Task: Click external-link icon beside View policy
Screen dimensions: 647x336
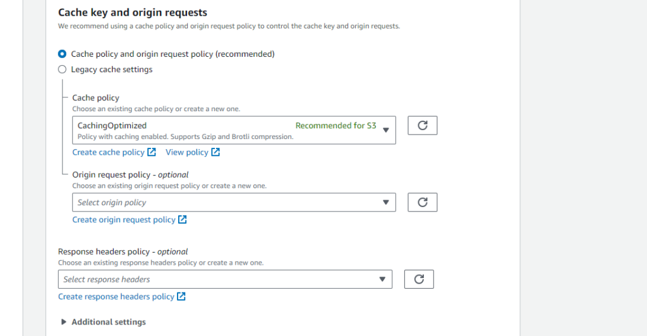Action: coord(215,152)
